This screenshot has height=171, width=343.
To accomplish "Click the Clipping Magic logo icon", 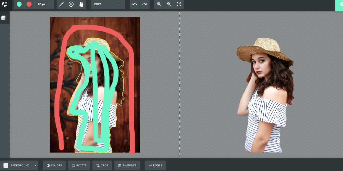I will (x=5, y=4).
